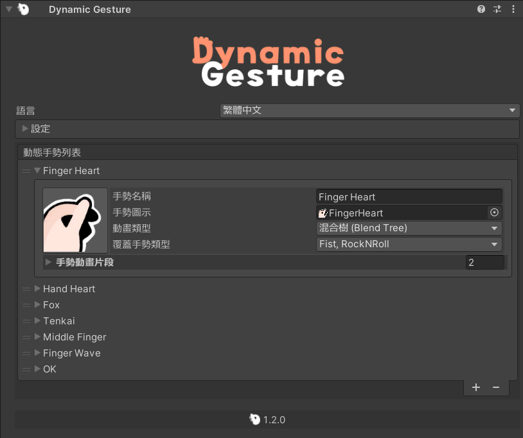Image resolution: width=523 pixels, height=438 pixels.
Task: Expand the 手勢動畫片段 clip list
Action: pos(49,262)
